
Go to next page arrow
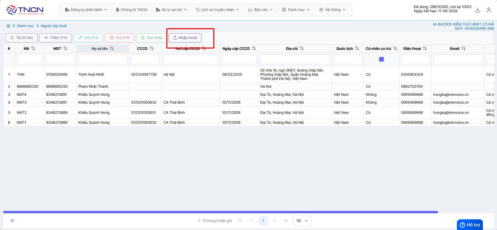[275, 221]
